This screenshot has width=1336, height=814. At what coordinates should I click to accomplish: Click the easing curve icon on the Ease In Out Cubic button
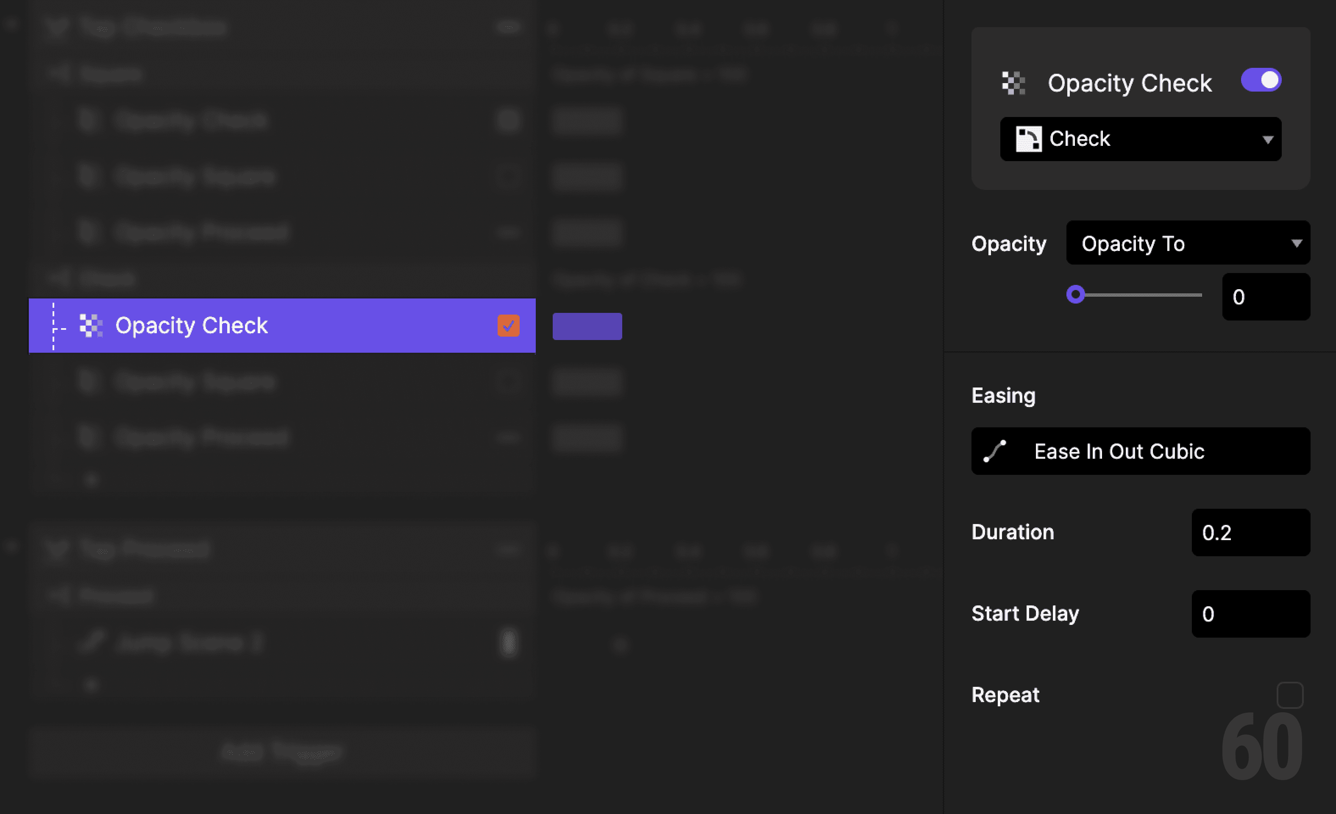[x=994, y=451]
